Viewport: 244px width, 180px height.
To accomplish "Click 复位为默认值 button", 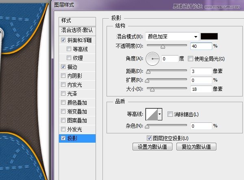I will coord(196,147).
